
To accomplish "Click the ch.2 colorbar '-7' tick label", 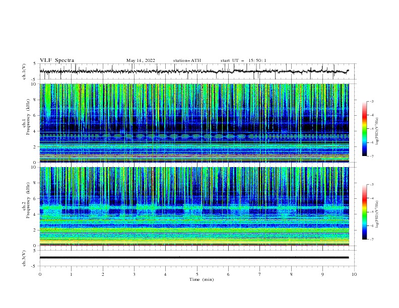I will (x=371, y=239).
